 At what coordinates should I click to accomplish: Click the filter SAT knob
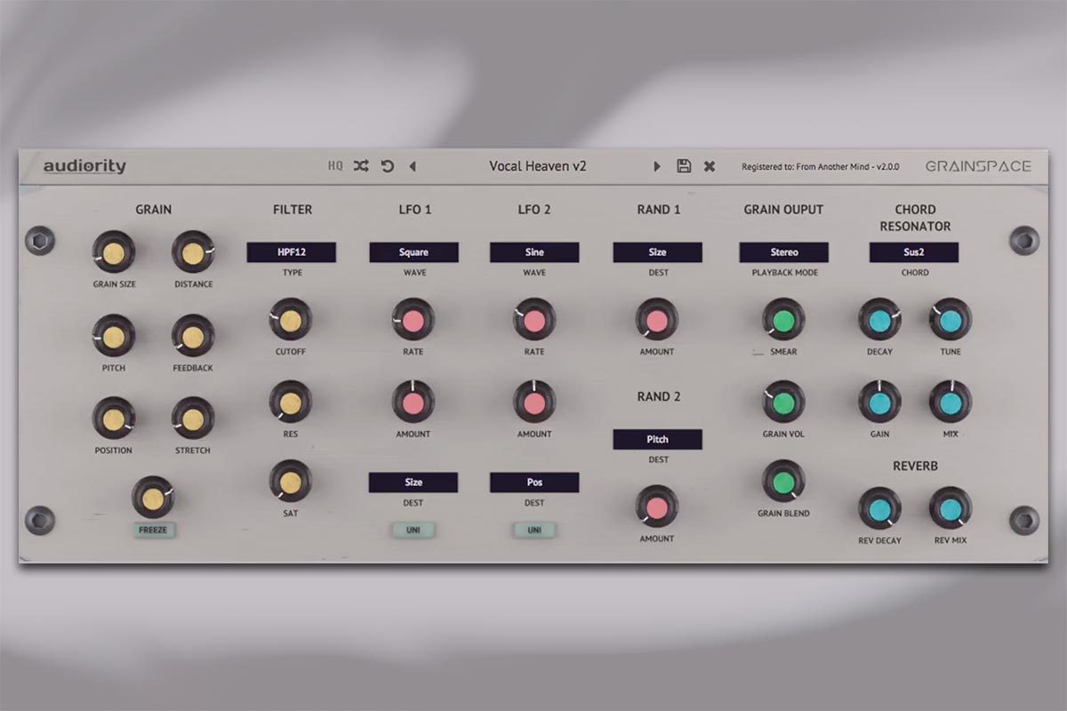[x=291, y=482]
